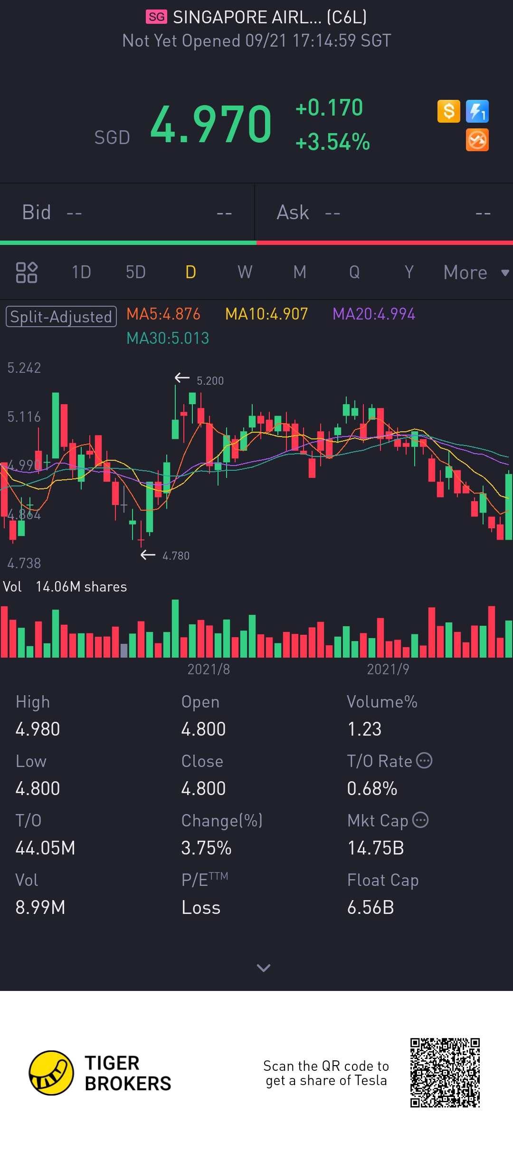Switch chart to 5D timeframe
513x1155 pixels.
tap(136, 272)
